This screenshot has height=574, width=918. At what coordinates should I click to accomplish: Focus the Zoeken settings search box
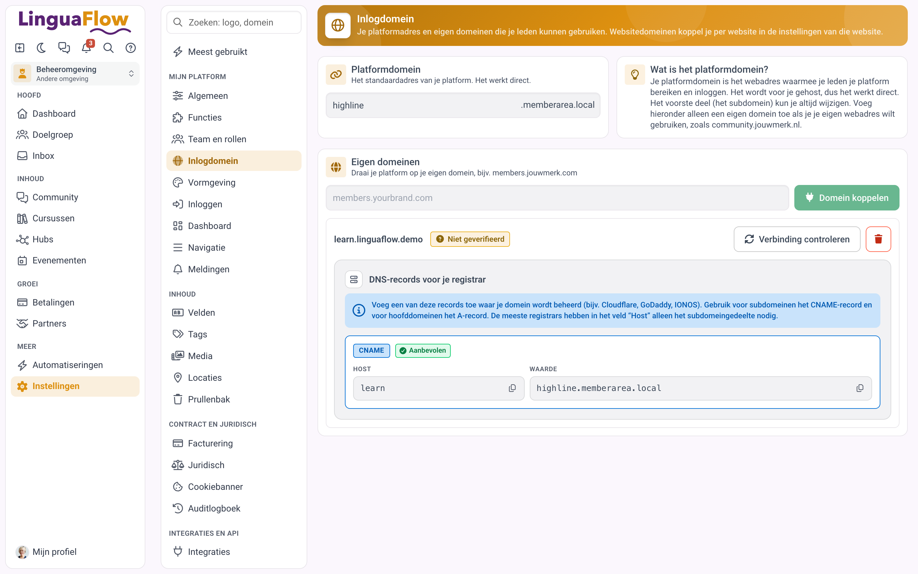234,22
